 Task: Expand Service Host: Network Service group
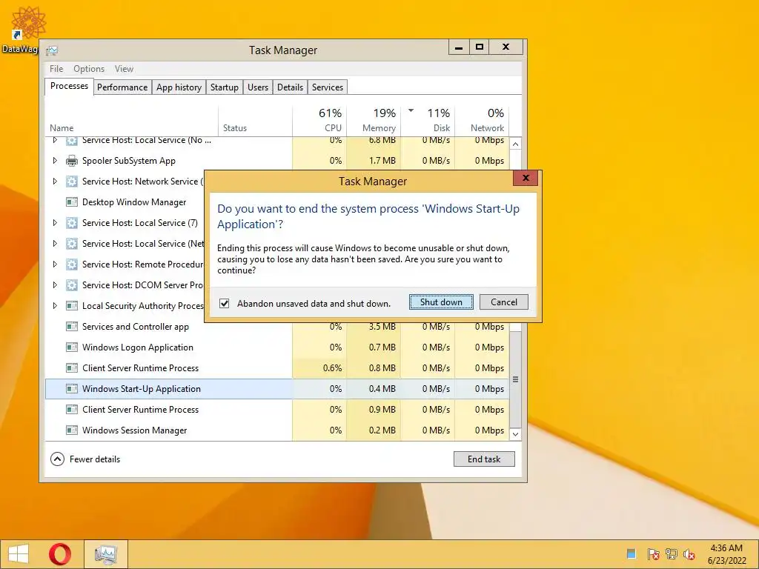[55, 182]
